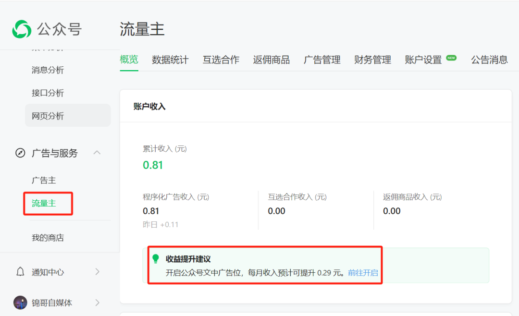Switch to the 数据统计 tab
This screenshot has height=316, width=519.
[x=170, y=60]
